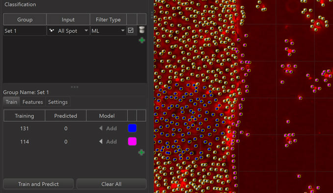Click the left arrow beside Add in the 131 row

click(x=101, y=128)
